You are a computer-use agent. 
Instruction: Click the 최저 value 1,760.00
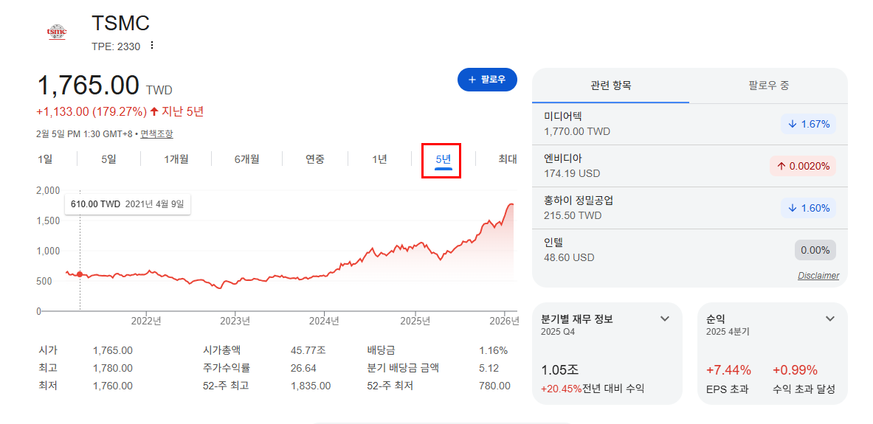113,385
